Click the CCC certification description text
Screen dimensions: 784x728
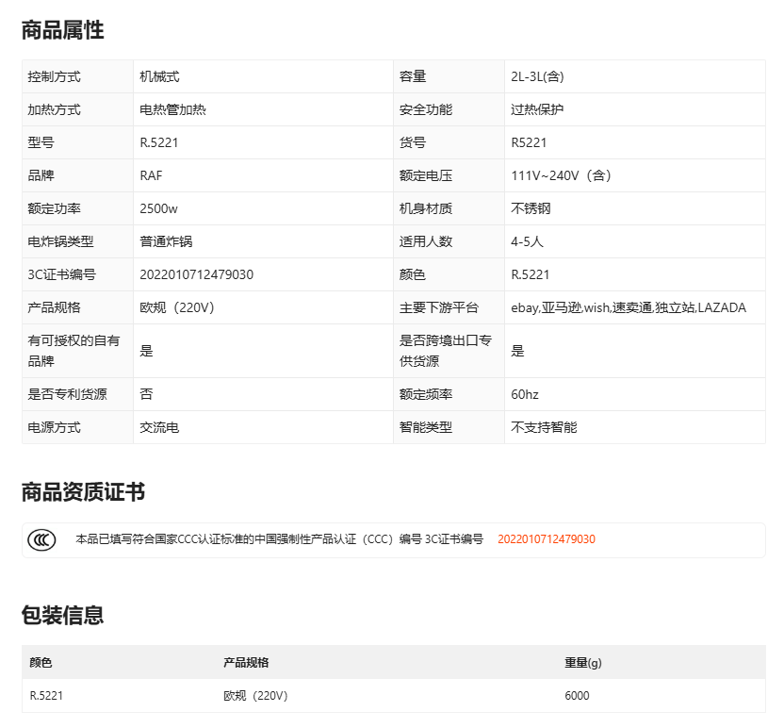279,539
